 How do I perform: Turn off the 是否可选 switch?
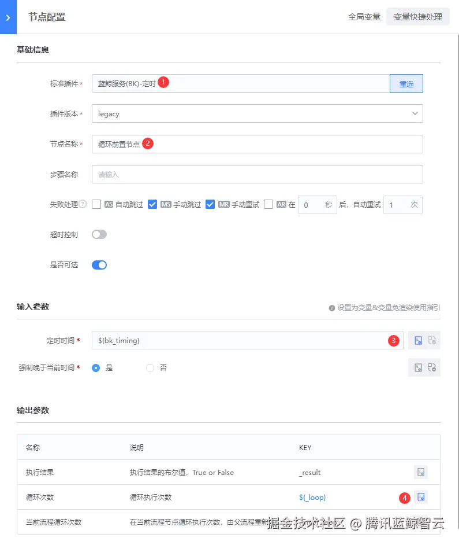pos(99,265)
